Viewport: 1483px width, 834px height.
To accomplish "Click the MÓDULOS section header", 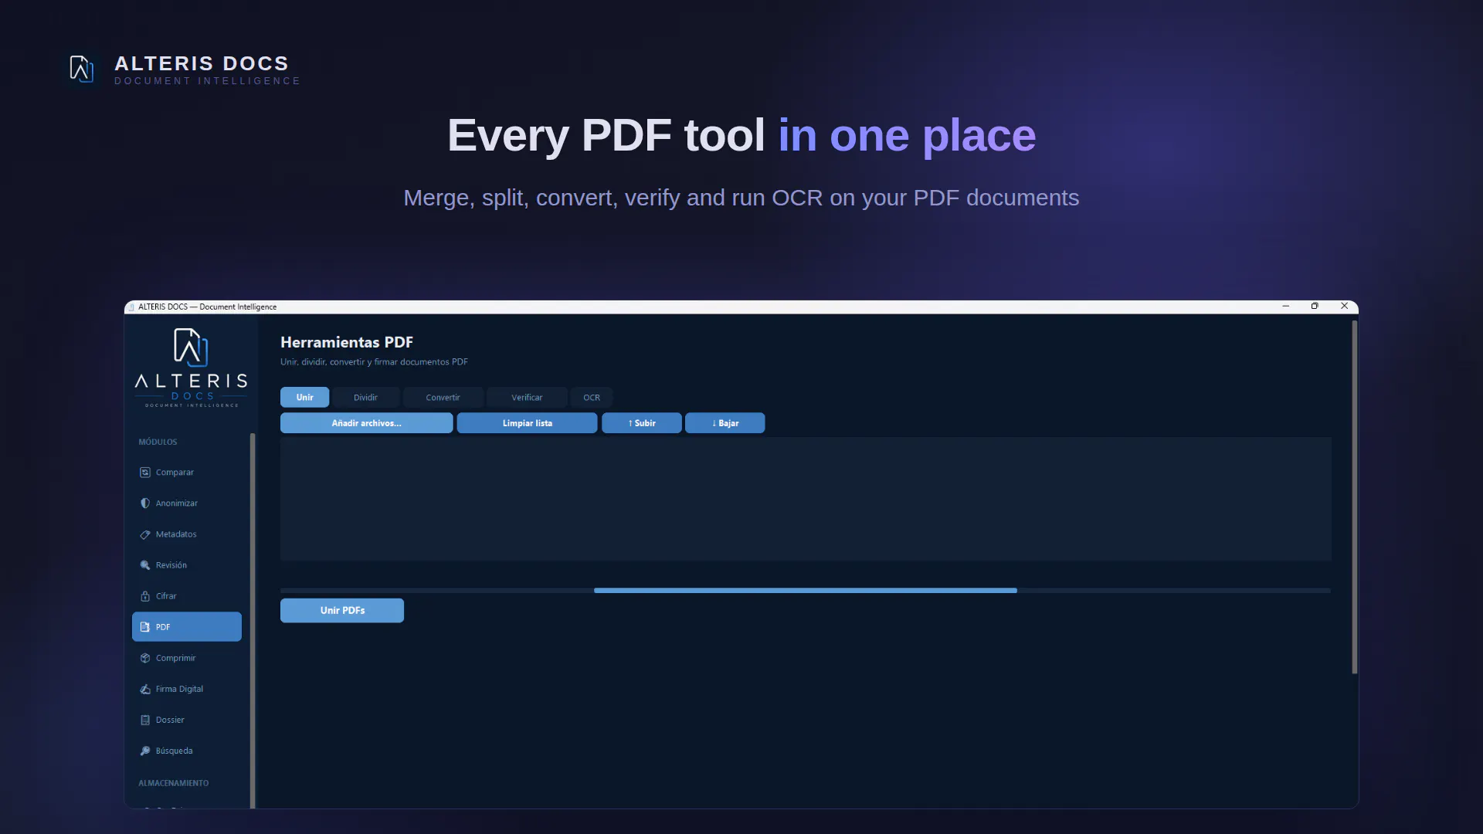I will click(158, 442).
